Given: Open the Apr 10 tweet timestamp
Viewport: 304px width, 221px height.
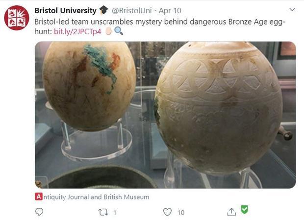Looking at the screenshot, I should click(x=170, y=10).
